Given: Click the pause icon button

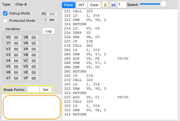Looking at the screenshot, I should tap(105, 5).
